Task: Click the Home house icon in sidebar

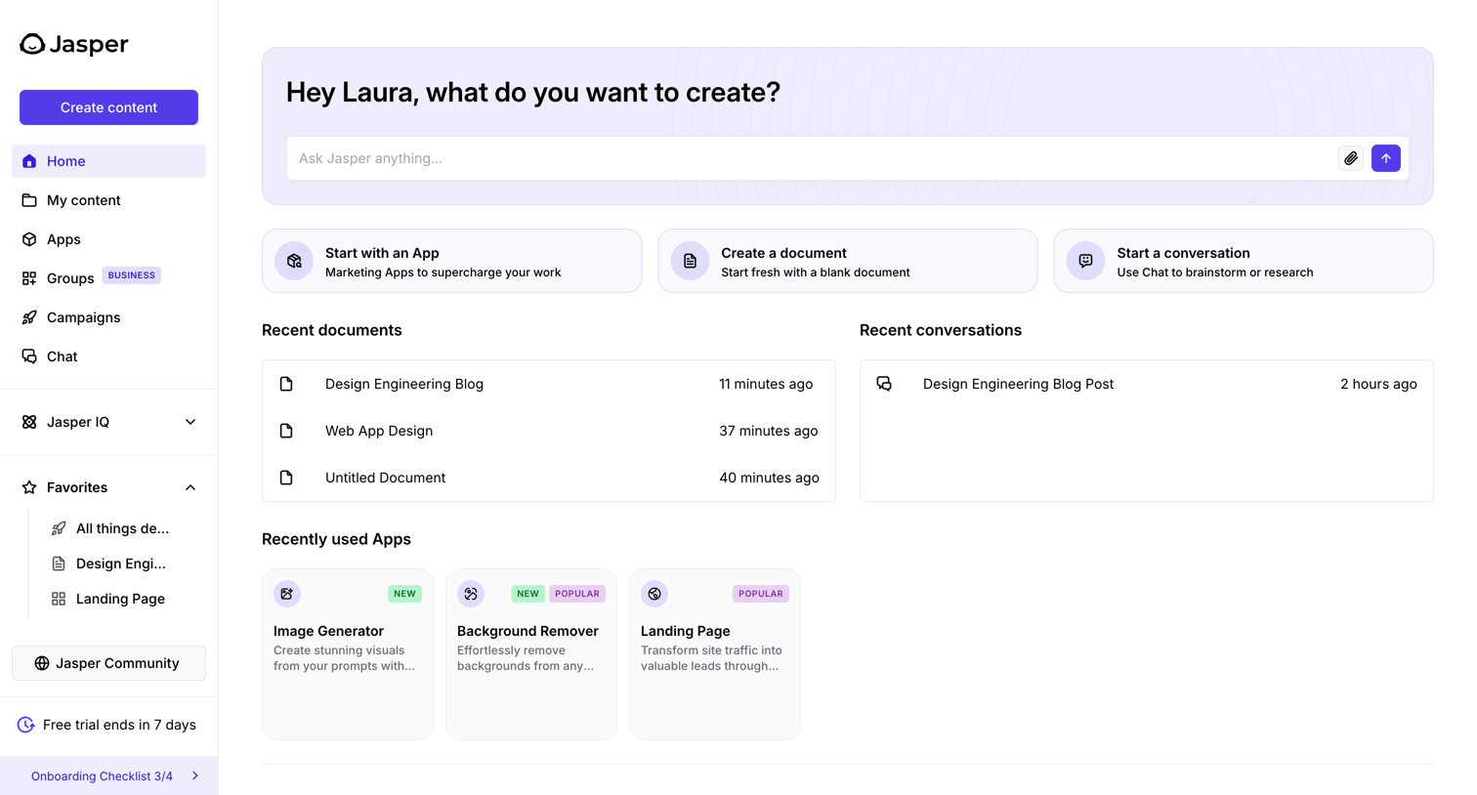Action: 29,161
